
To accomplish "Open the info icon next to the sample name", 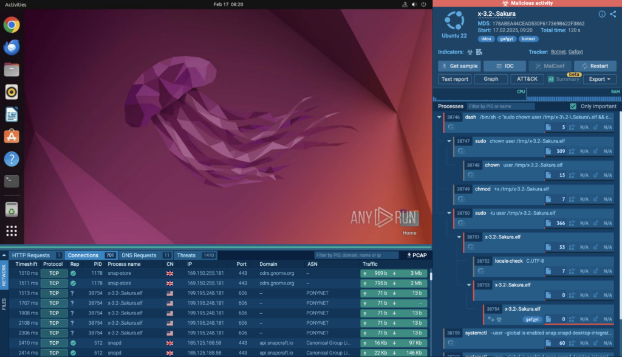I will (x=602, y=14).
